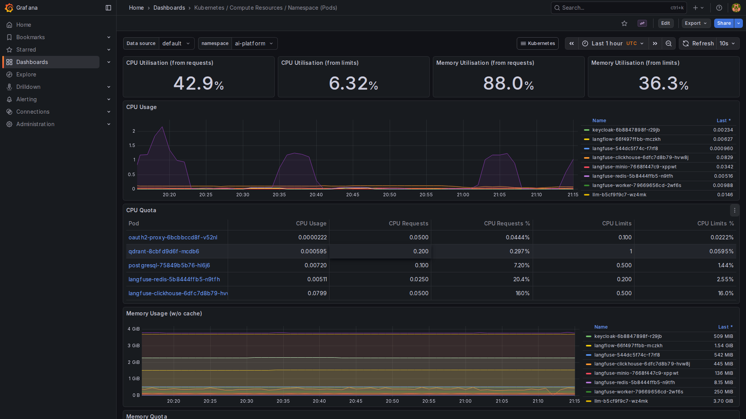Click the zoom out time range icon

pyautogui.click(x=669, y=43)
